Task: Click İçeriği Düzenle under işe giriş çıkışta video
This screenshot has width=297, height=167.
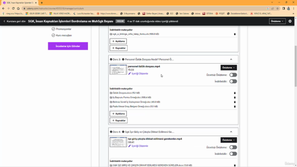Action: (x=138, y=146)
